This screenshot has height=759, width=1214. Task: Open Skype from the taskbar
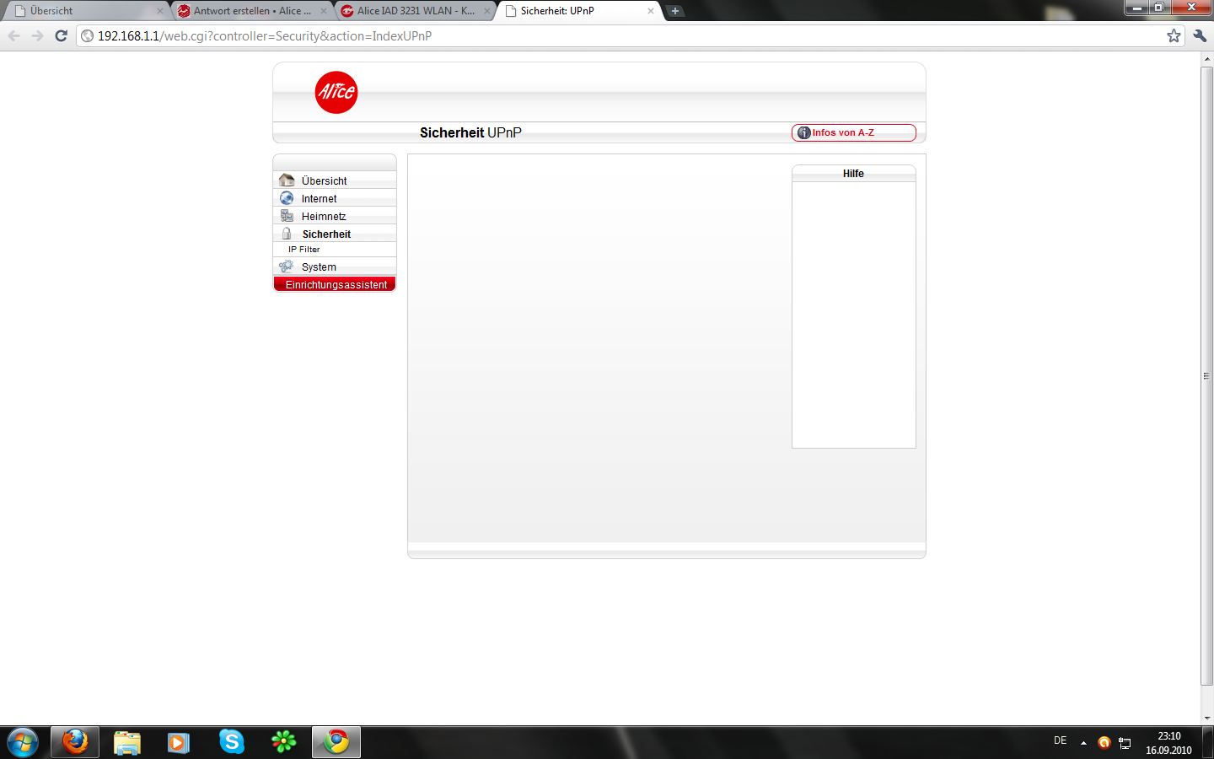click(x=231, y=742)
